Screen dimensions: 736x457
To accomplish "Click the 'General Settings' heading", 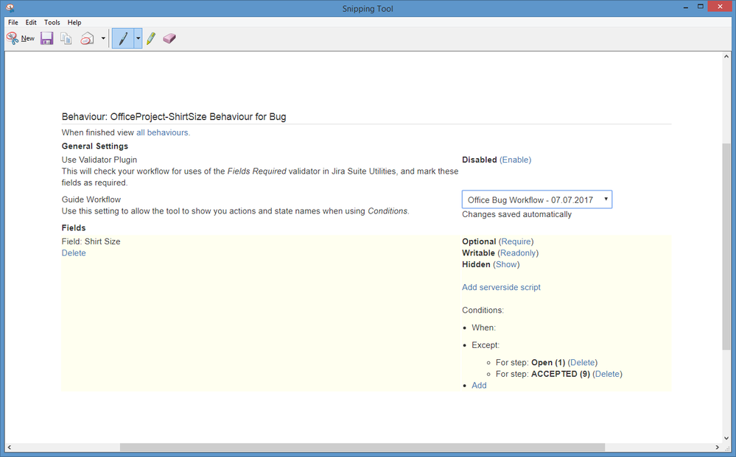I will click(x=95, y=146).
